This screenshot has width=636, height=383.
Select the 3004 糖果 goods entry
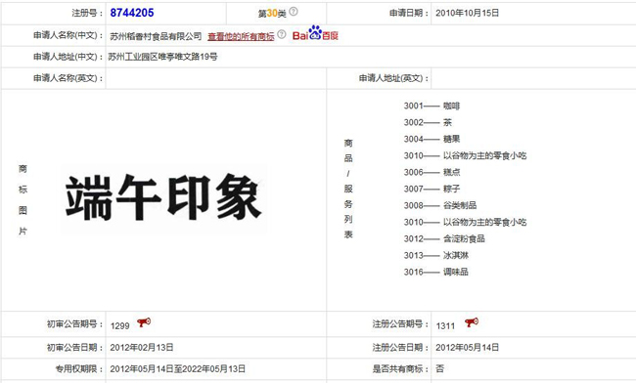[x=432, y=140]
